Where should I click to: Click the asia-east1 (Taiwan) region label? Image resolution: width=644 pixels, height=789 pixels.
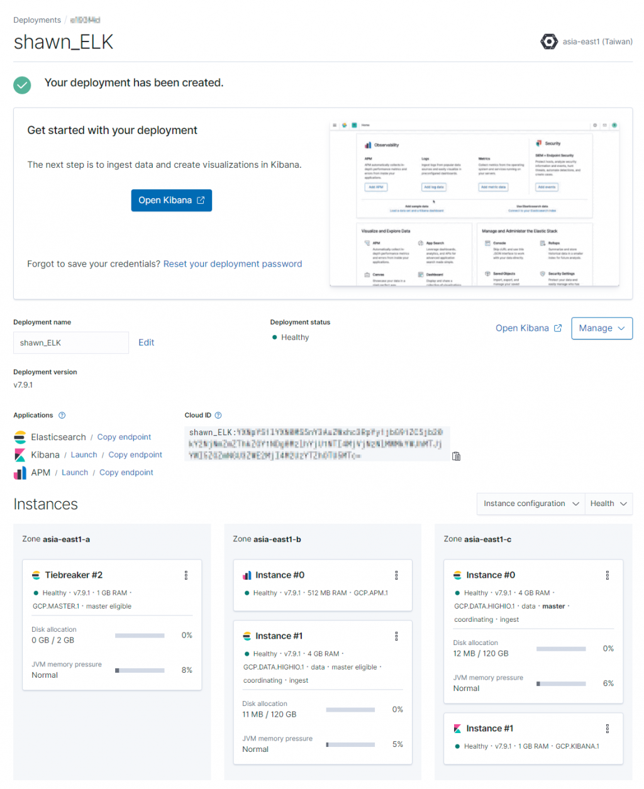597,41
